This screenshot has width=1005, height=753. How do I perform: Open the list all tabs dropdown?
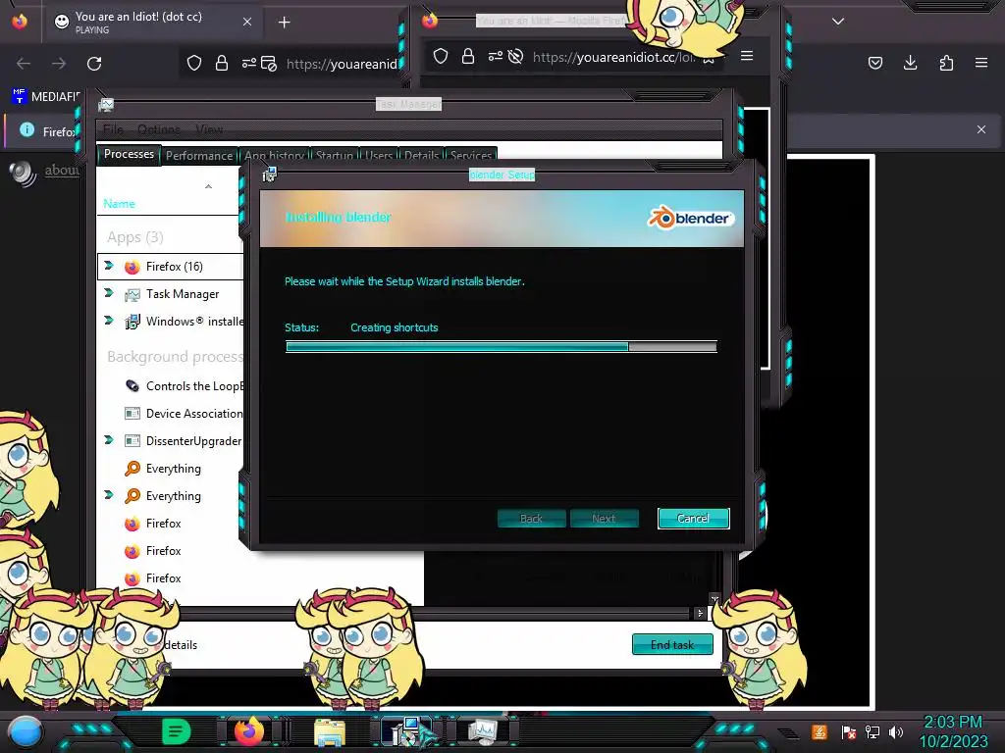click(838, 22)
